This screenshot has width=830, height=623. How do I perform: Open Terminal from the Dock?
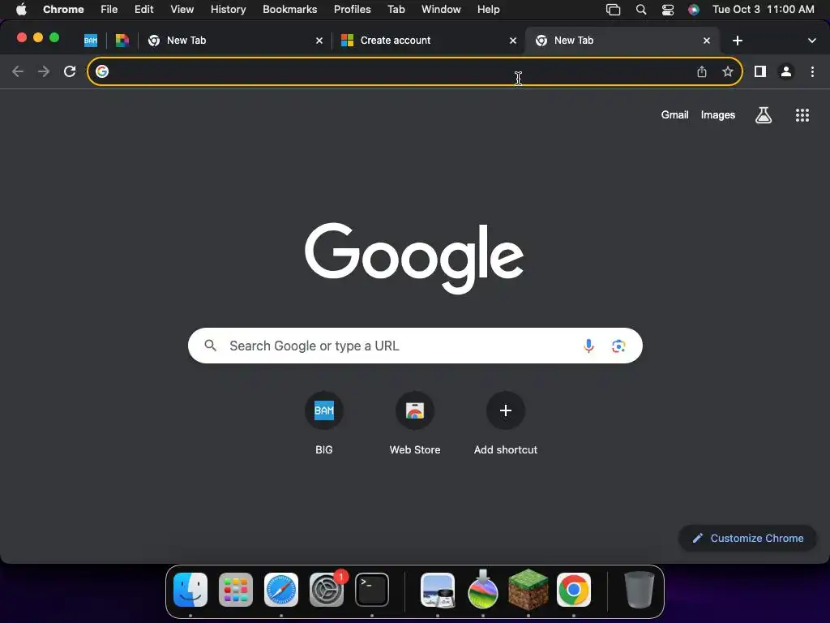(372, 590)
